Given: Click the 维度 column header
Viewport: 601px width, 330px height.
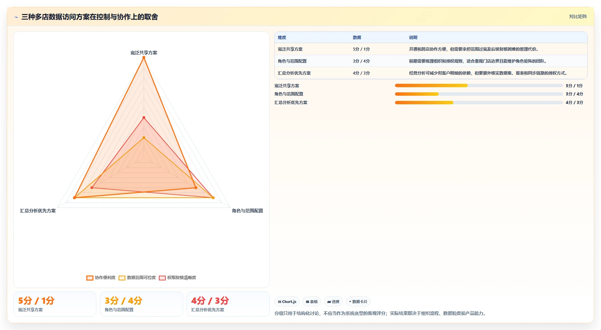Looking at the screenshot, I should (x=282, y=38).
